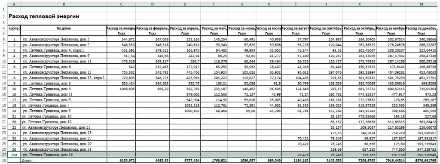
Task: Select row 28 header with totals
Action: click(x=4, y=161)
